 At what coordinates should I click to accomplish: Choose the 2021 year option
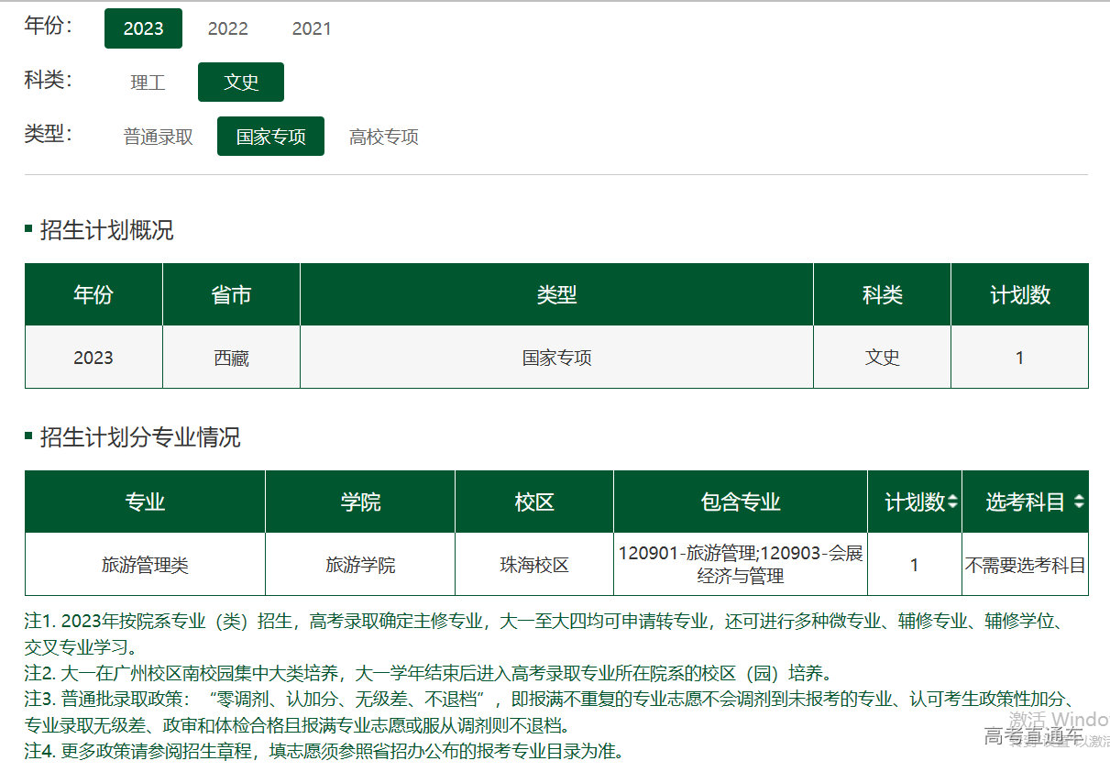click(312, 28)
